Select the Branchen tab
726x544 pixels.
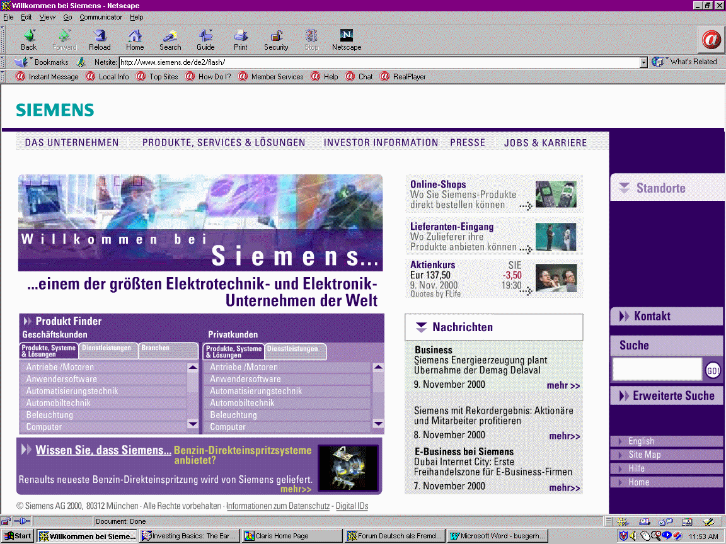168,351
